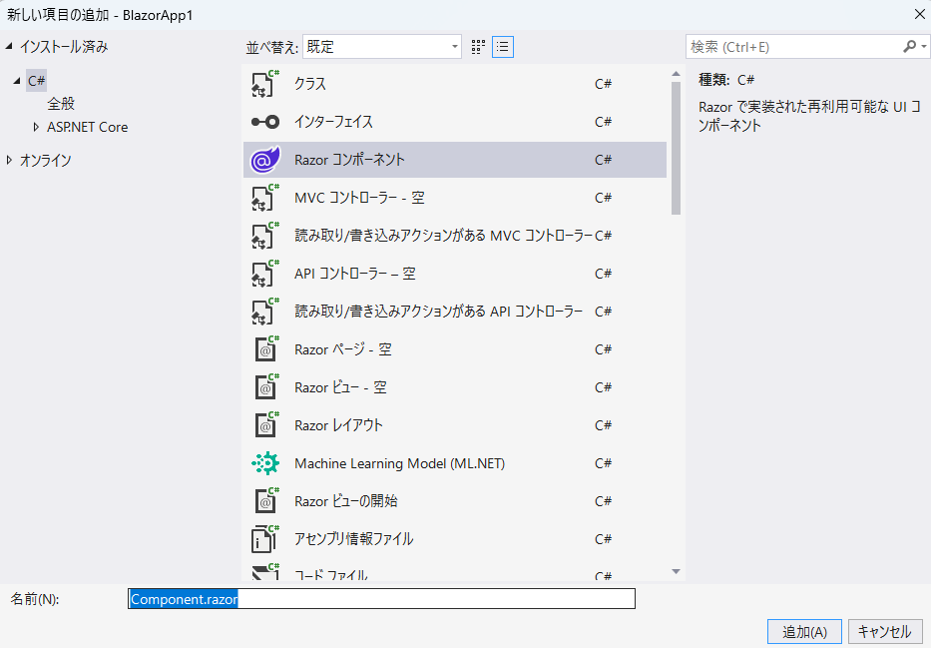The width and height of the screenshot is (931, 648).
Task: Select the クラス template icon
Action: [x=264, y=84]
